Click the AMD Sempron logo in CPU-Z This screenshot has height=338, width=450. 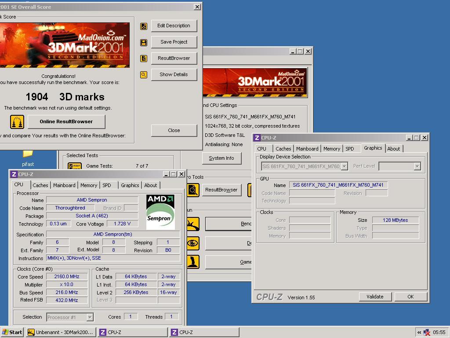[160, 212]
